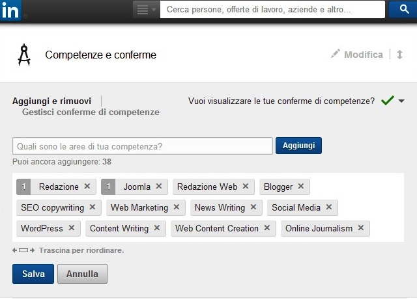The image size is (417, 299).
Task: Delete the Blogger skill tag
Action: pos(301,187)
